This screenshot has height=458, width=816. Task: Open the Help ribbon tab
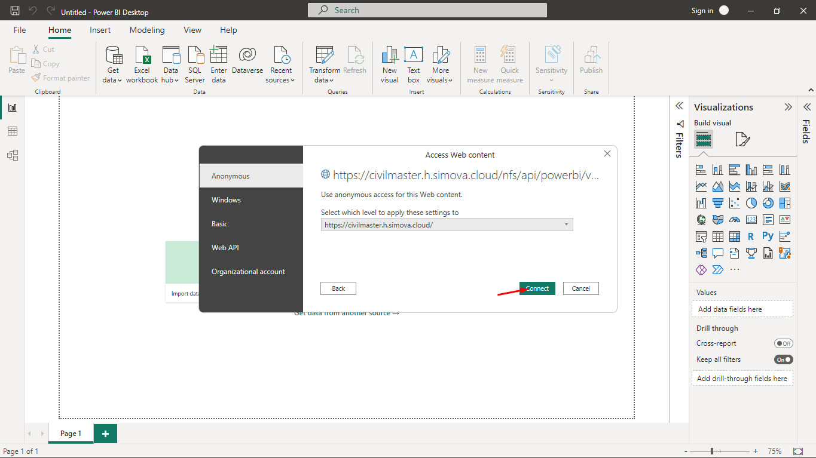click(x=228, y=30)
